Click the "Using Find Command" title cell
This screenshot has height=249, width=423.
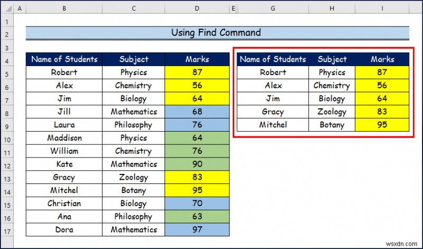[217, 33]
